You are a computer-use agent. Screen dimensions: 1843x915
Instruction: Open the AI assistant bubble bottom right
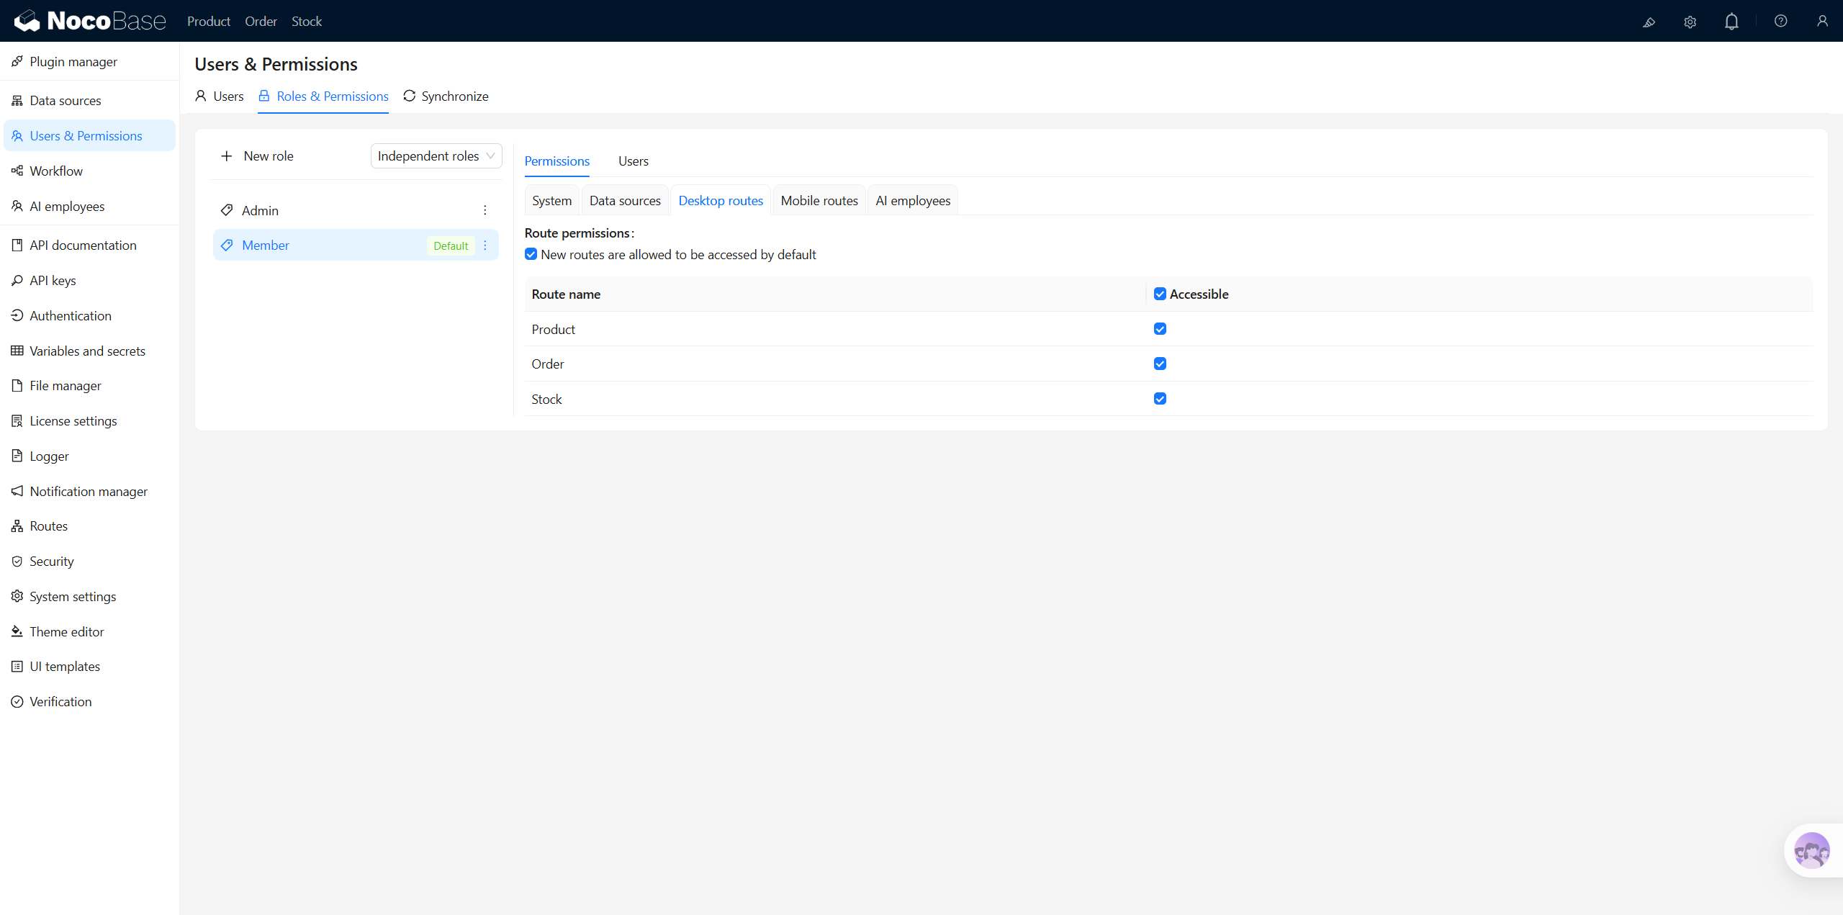click(x=1811, y=851)
